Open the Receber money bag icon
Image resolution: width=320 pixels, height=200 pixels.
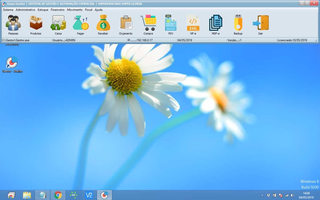[x=103, y=23]
